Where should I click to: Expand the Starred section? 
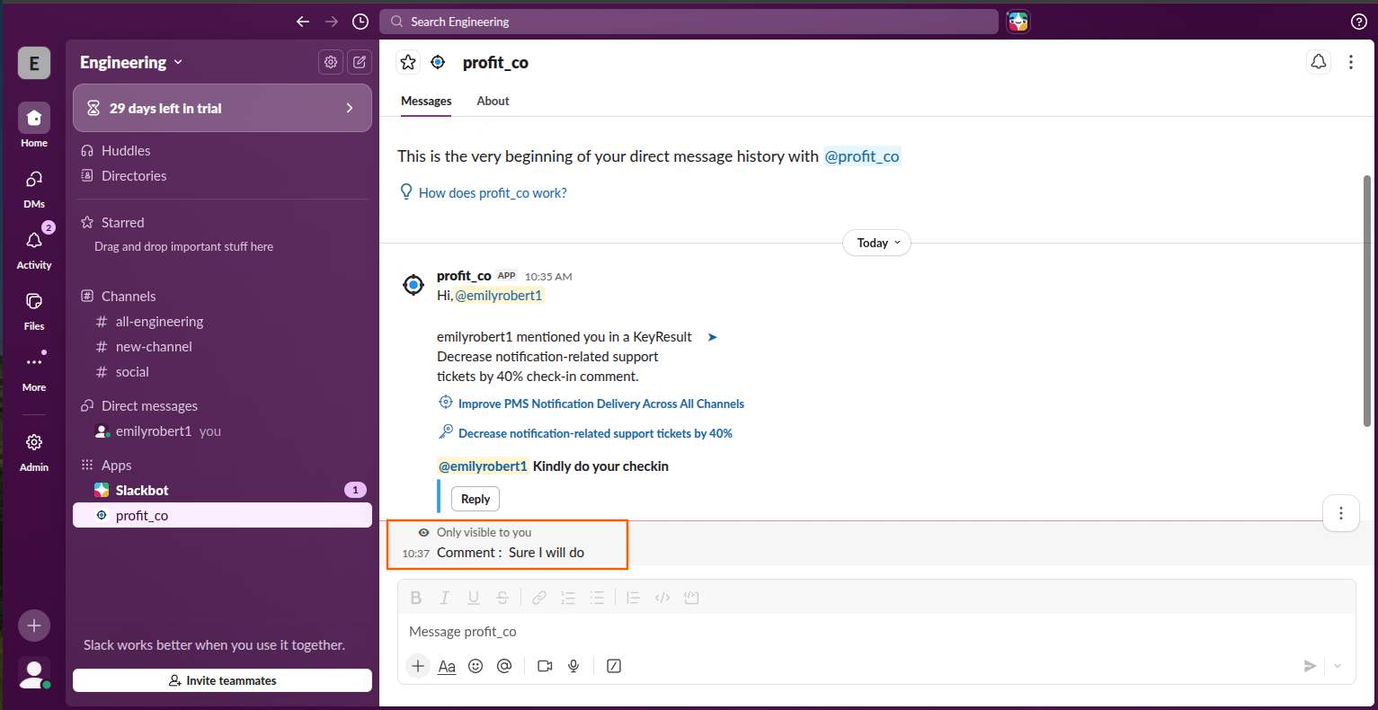pyautogui.click(x=122, y=223)
